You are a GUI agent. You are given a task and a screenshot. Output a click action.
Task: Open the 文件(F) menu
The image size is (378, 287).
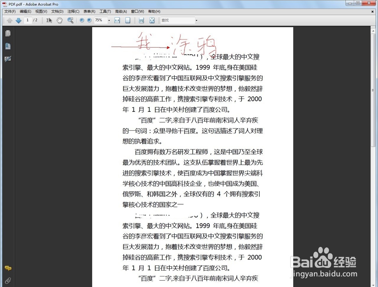[x=10, y=11]
